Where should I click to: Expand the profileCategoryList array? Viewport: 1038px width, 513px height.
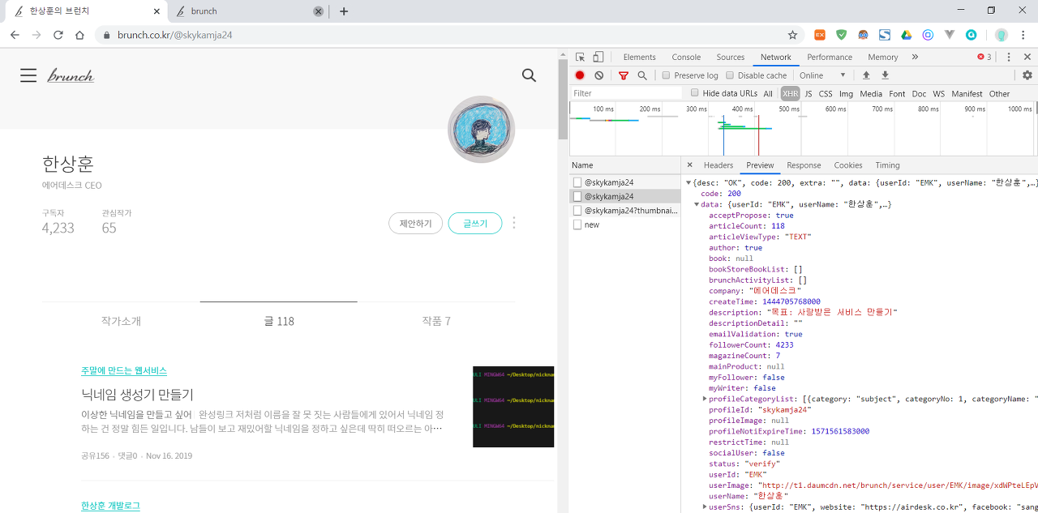[x=705, y=399]
